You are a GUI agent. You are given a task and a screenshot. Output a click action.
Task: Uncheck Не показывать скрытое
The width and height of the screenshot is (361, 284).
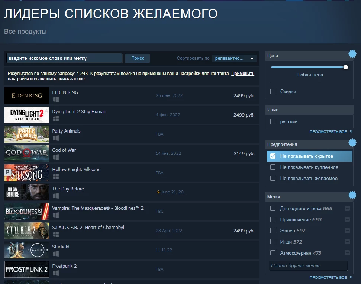click(273, 156)
